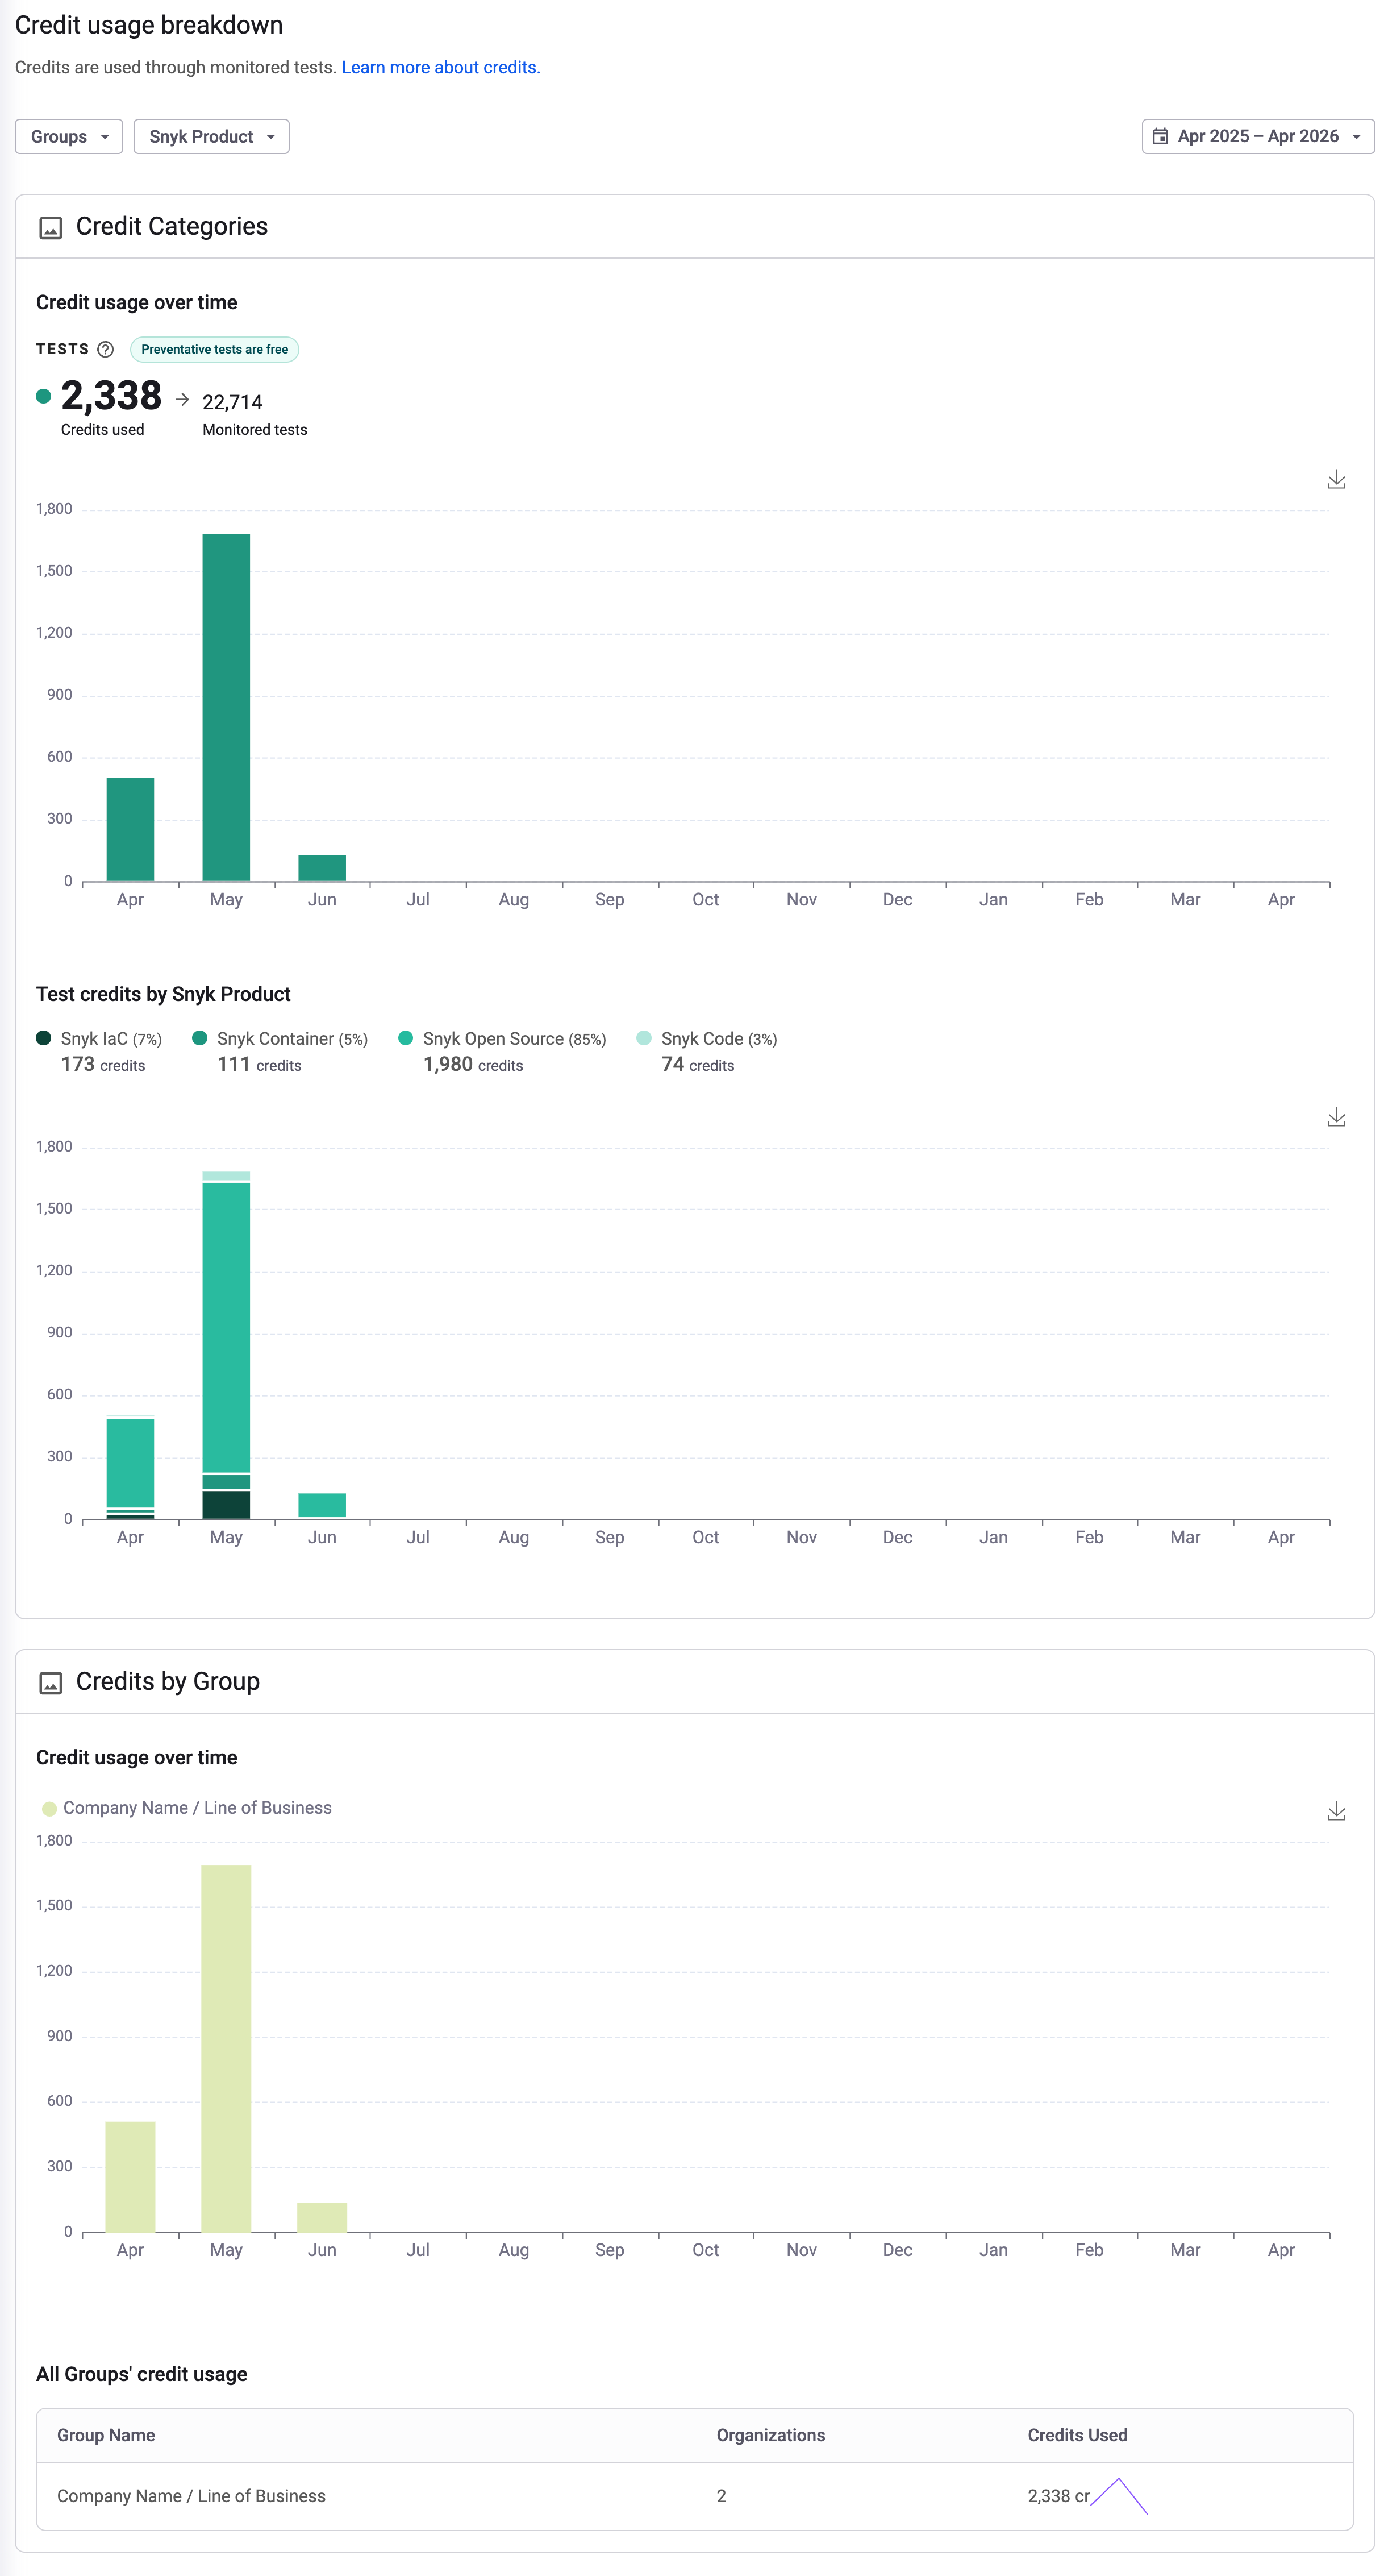Sort table by Credits Used column header
Screen dimensions: 1384x2576
click(1076, 2435)
